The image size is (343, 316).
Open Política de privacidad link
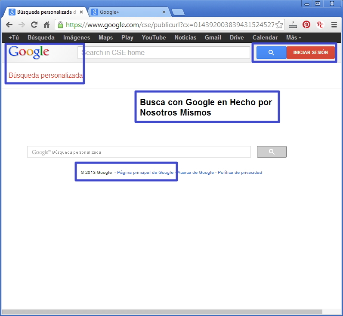240,173
